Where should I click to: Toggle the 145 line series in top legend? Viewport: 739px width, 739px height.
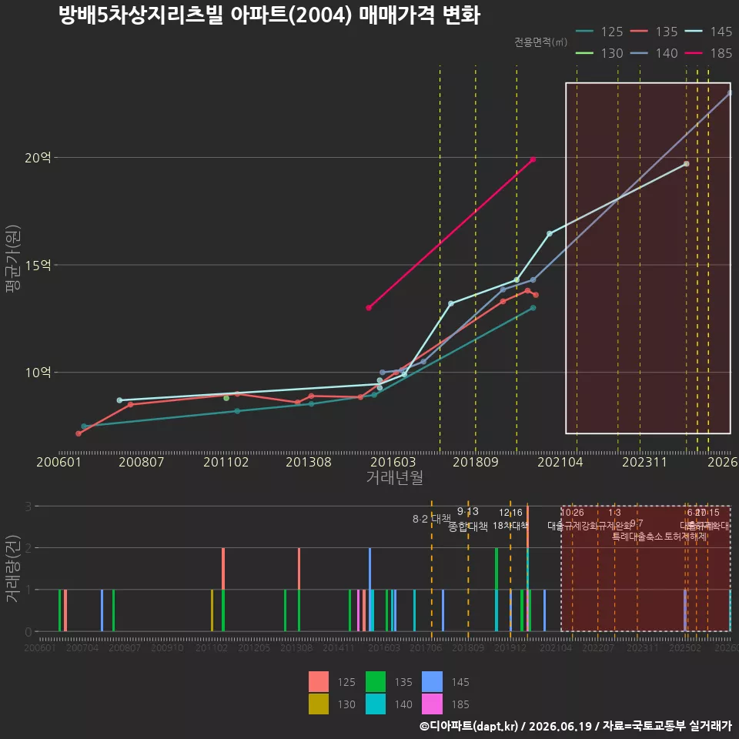[x=709, y=32]
